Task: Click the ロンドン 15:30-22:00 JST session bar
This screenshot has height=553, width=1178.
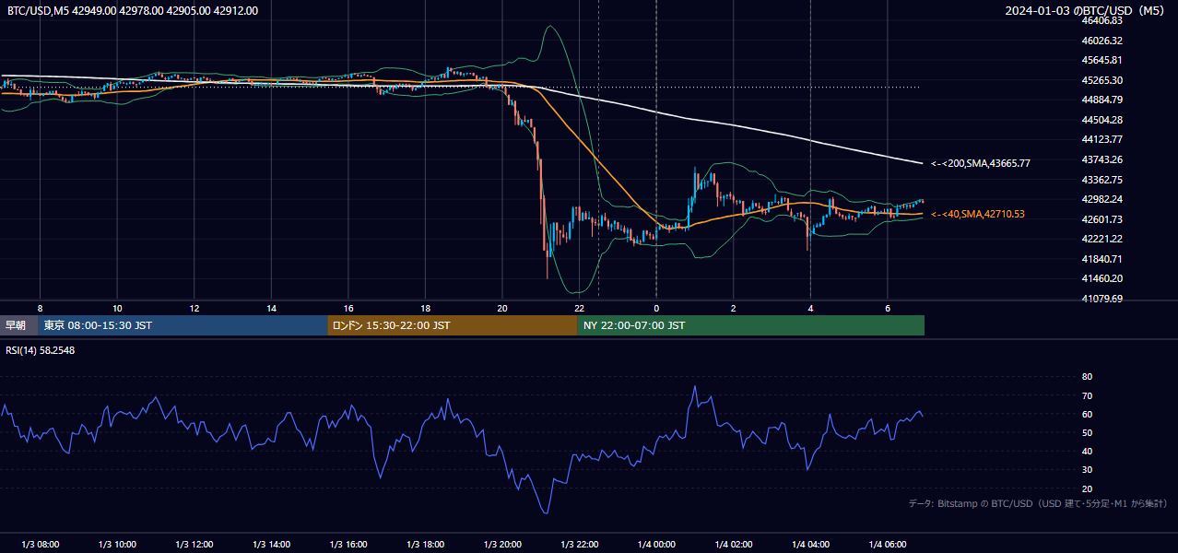Action: [x=453, y=325]
